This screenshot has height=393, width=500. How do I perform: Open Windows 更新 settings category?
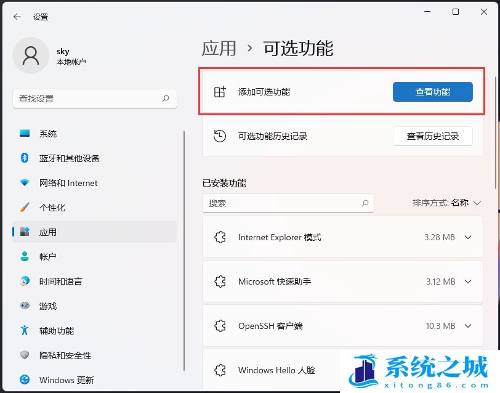click(95, 379)
